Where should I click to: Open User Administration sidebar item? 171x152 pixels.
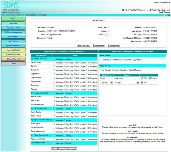click(x=13, y=54)
